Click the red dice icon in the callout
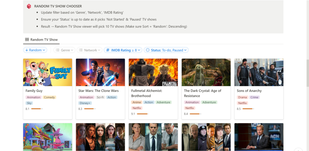Image resolution: width=309 pixels, height=151 pixels. tap(29, 6)
